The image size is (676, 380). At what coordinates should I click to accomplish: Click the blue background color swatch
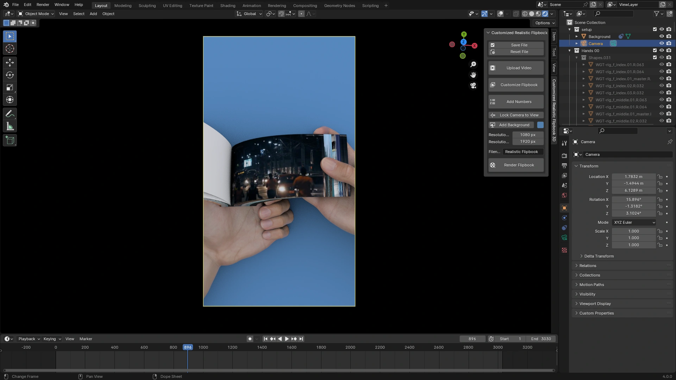coord(540,125)
